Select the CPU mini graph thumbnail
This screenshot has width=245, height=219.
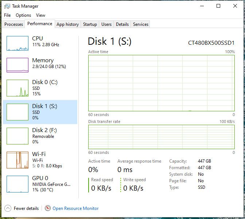[x=17, y=43]
